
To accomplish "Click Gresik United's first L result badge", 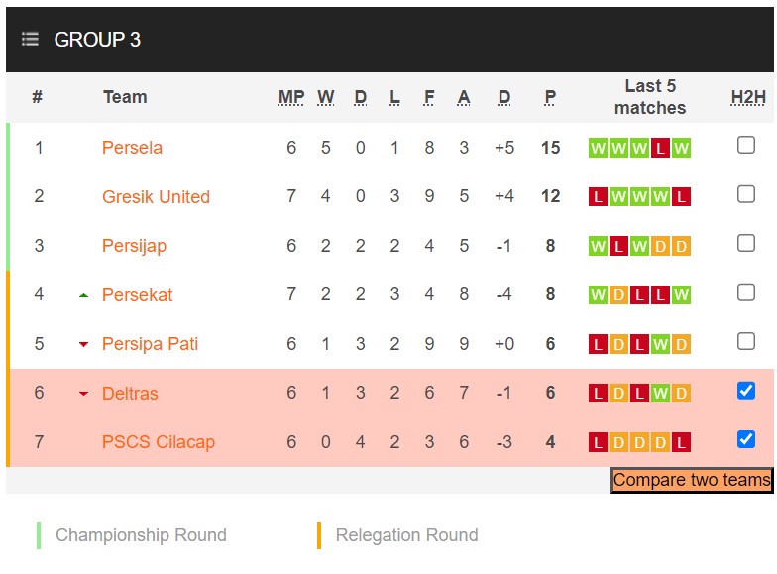I will (598, 197).
